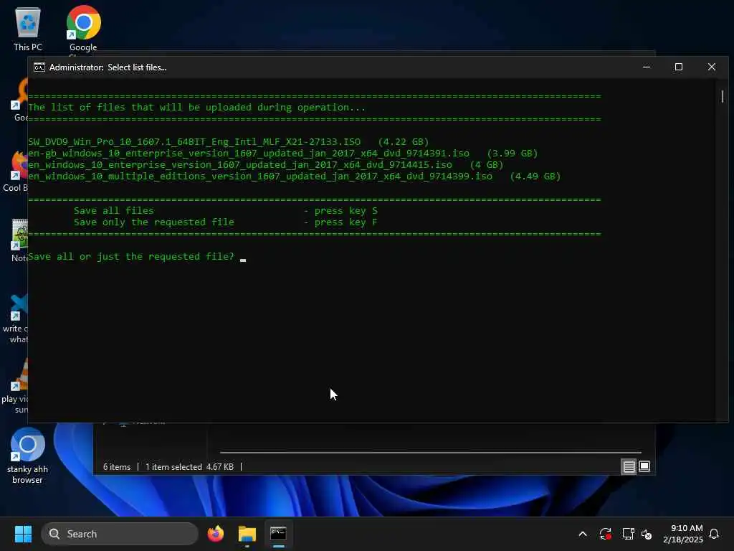Open Firefox from the taskbar
This screenshot has width=734, height=551.
click(x=216, y=534)
